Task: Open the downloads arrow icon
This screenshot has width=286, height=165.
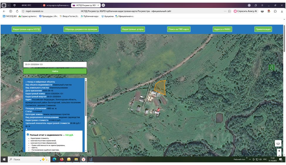Action: pos(282,11)
